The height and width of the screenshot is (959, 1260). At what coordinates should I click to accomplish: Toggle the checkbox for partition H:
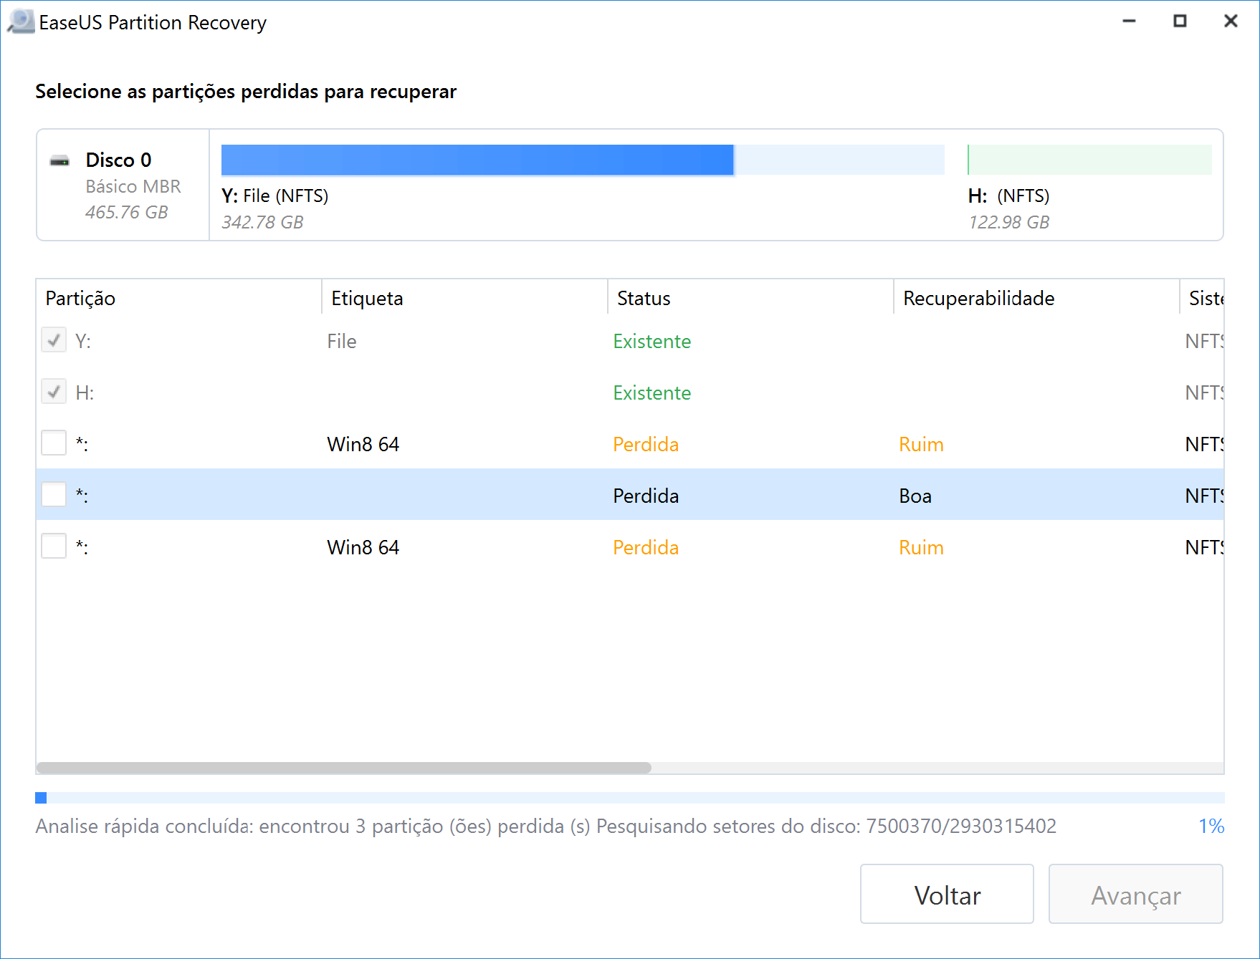pos(54,392)
